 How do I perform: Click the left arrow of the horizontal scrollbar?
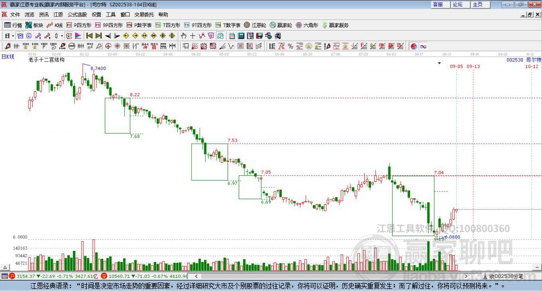coord(196,276)
